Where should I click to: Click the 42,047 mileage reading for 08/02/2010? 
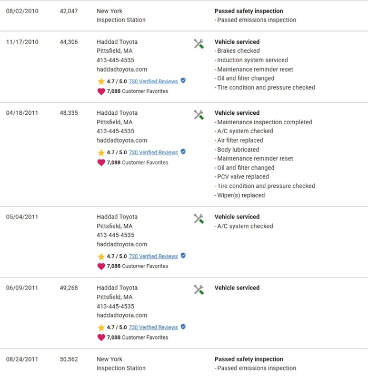pyautogui.click(x=69, y=11)
